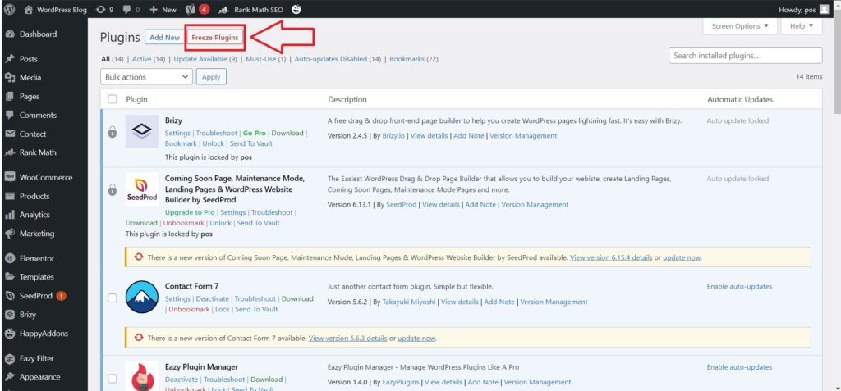The width and height of the screenshot is (841, 391).
Task: Open Pages icon in sidebar
Action: 10,97
